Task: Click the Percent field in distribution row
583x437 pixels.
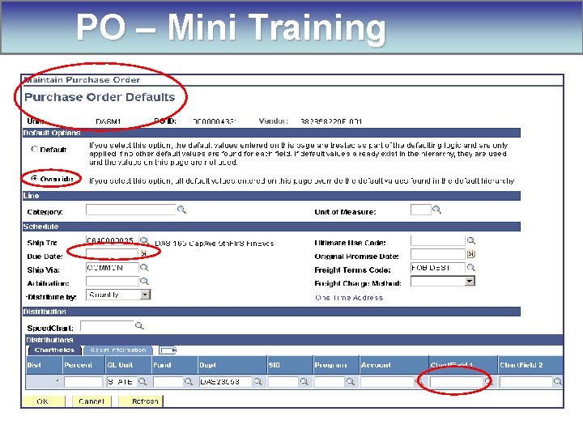Action: point(83,382)
